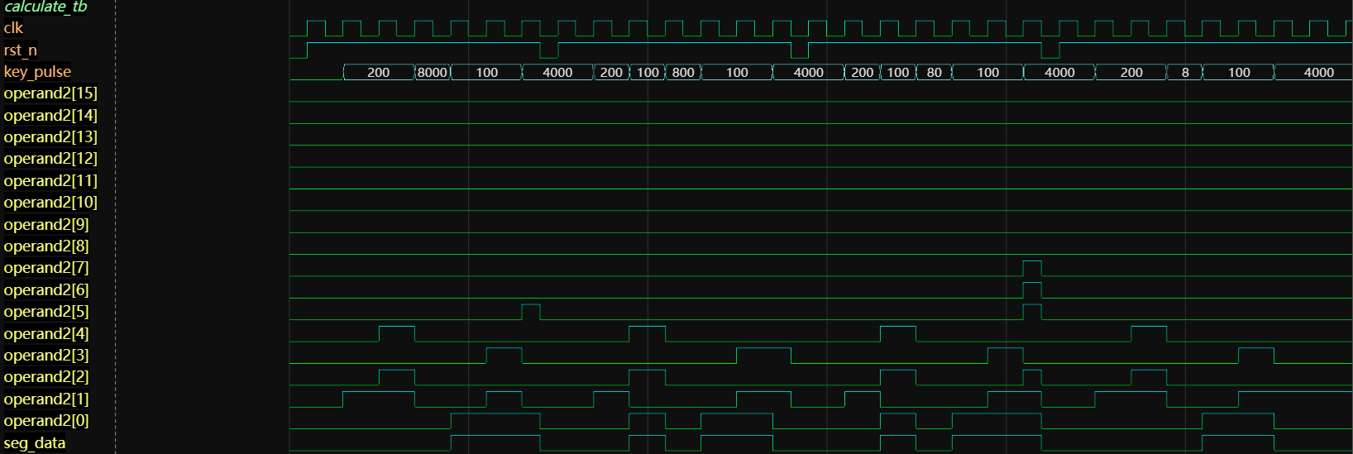Select the key_pulse bus signal name
The height and width of the screenshot is (454, 1353).
37,72
